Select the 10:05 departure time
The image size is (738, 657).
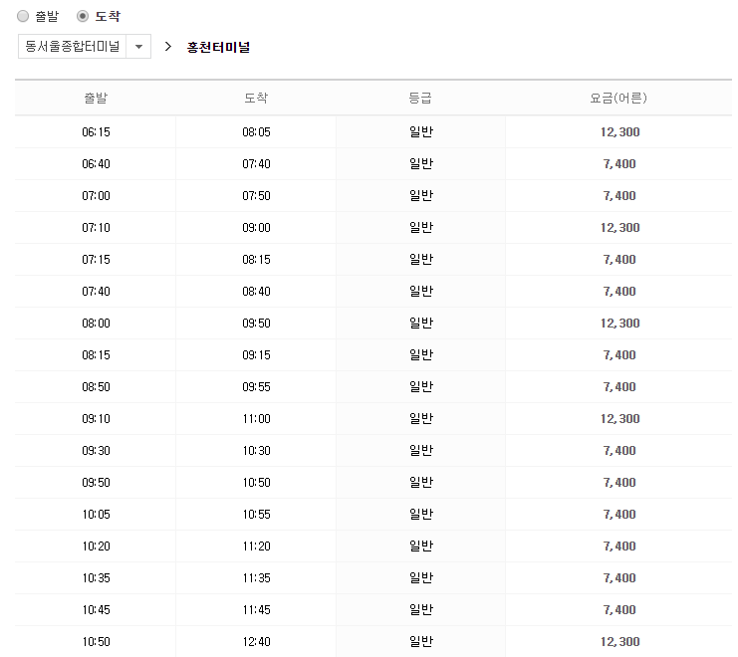[96, 515]
